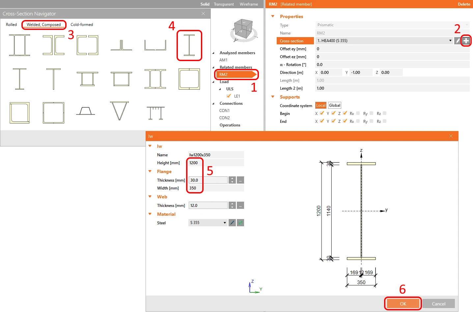
Task: Switch to the Rolled sections tab
Action: pyautogui.click(x=11, y=25)
